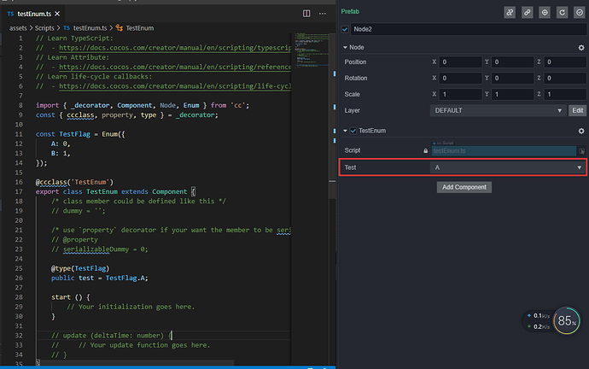589x369 pixels.
Task: Click the 'Test' property label
Action: [x=350, y=167]
